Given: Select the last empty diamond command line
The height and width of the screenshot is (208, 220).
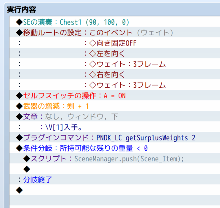Looking at the screenshot, I should 115,190.
